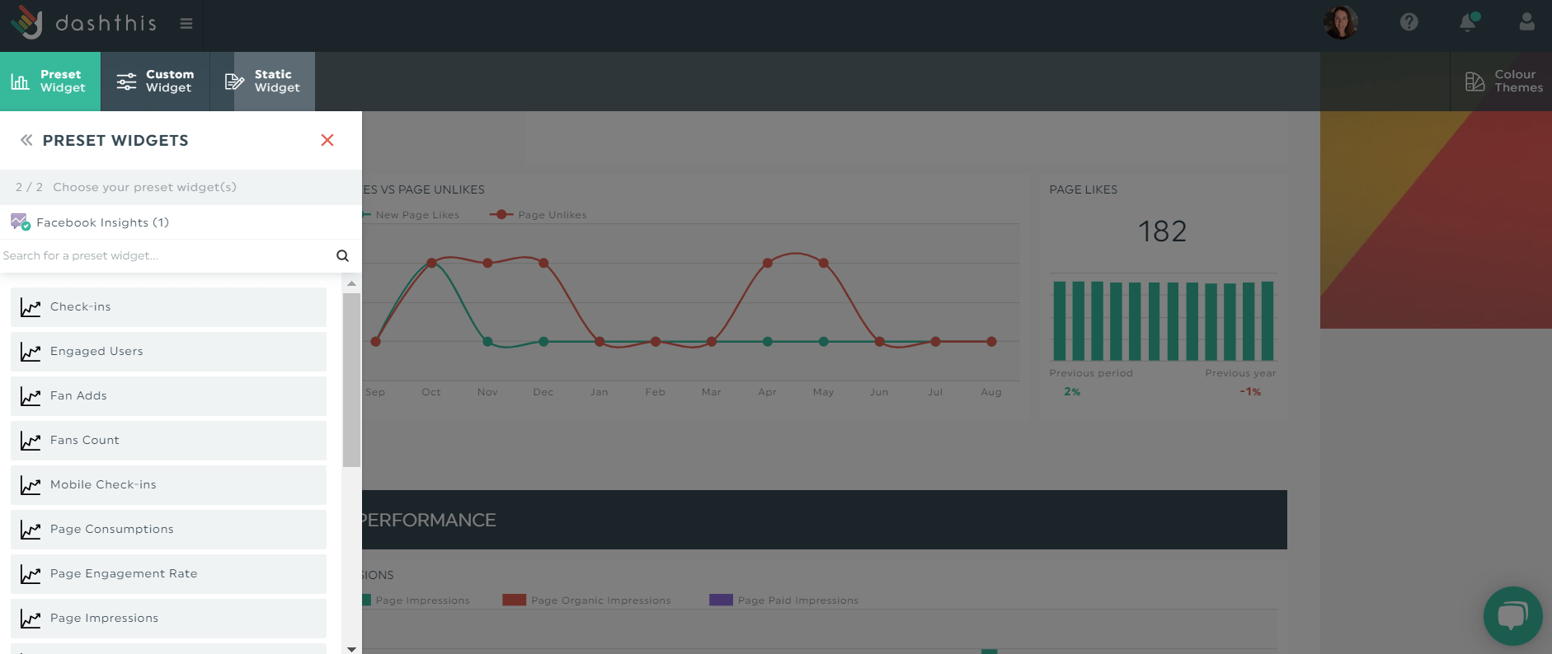The width and height of the screenshot is (1552, 654).
Task: Close the Preset Widgets panel
Action: pos(327,140)
